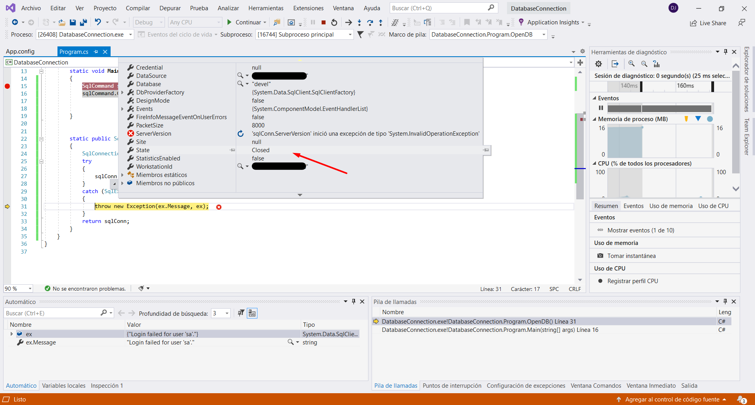Toggle the breakpoint on line 15

tap(7, 86)
